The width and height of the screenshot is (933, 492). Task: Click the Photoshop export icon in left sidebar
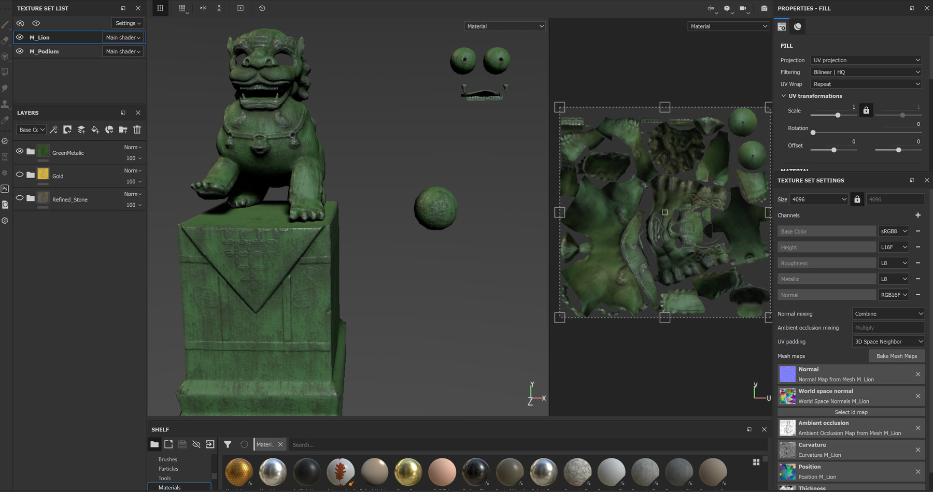point(5,189)
